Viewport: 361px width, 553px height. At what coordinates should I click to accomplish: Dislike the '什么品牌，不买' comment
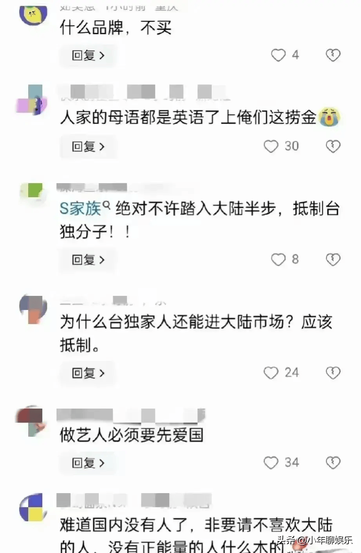pyautogui.click(x=333, y=55)
